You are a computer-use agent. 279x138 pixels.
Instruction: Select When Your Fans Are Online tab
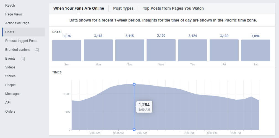pos(79,8)
